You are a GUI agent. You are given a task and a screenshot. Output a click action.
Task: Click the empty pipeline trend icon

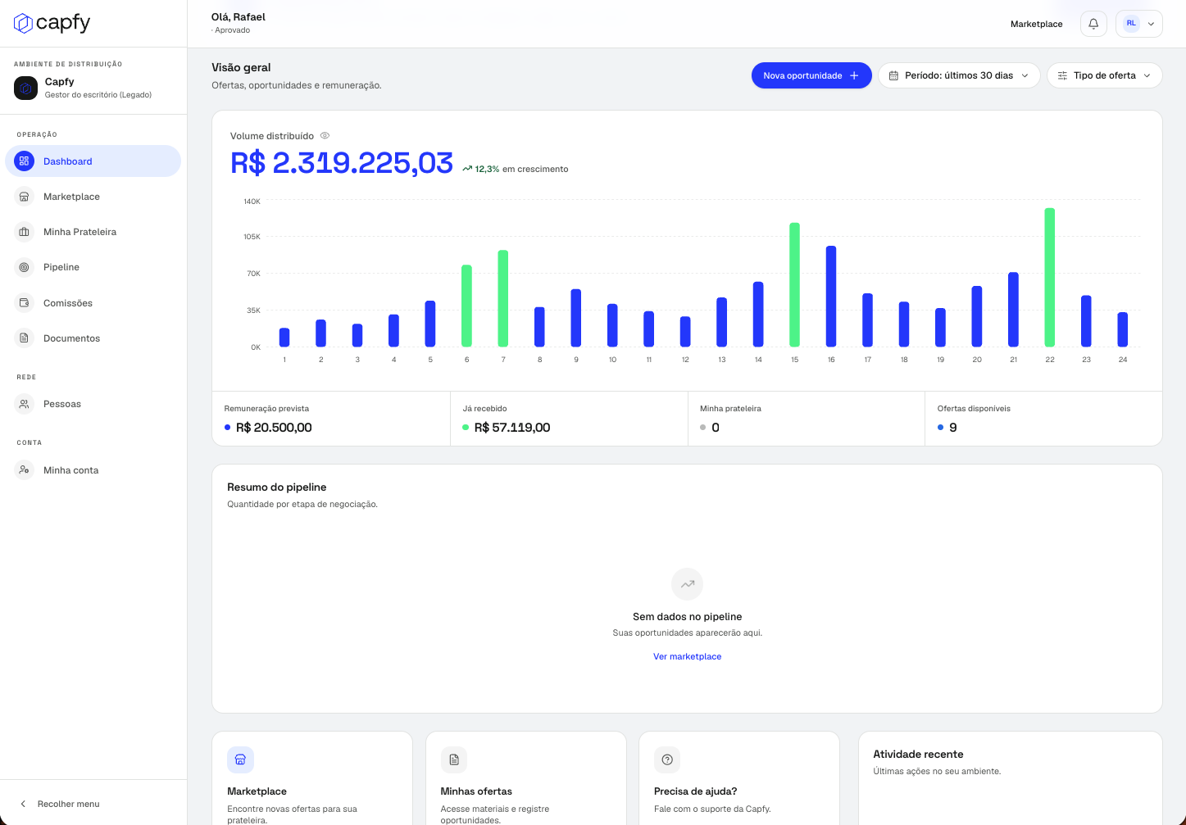point(687,584)
